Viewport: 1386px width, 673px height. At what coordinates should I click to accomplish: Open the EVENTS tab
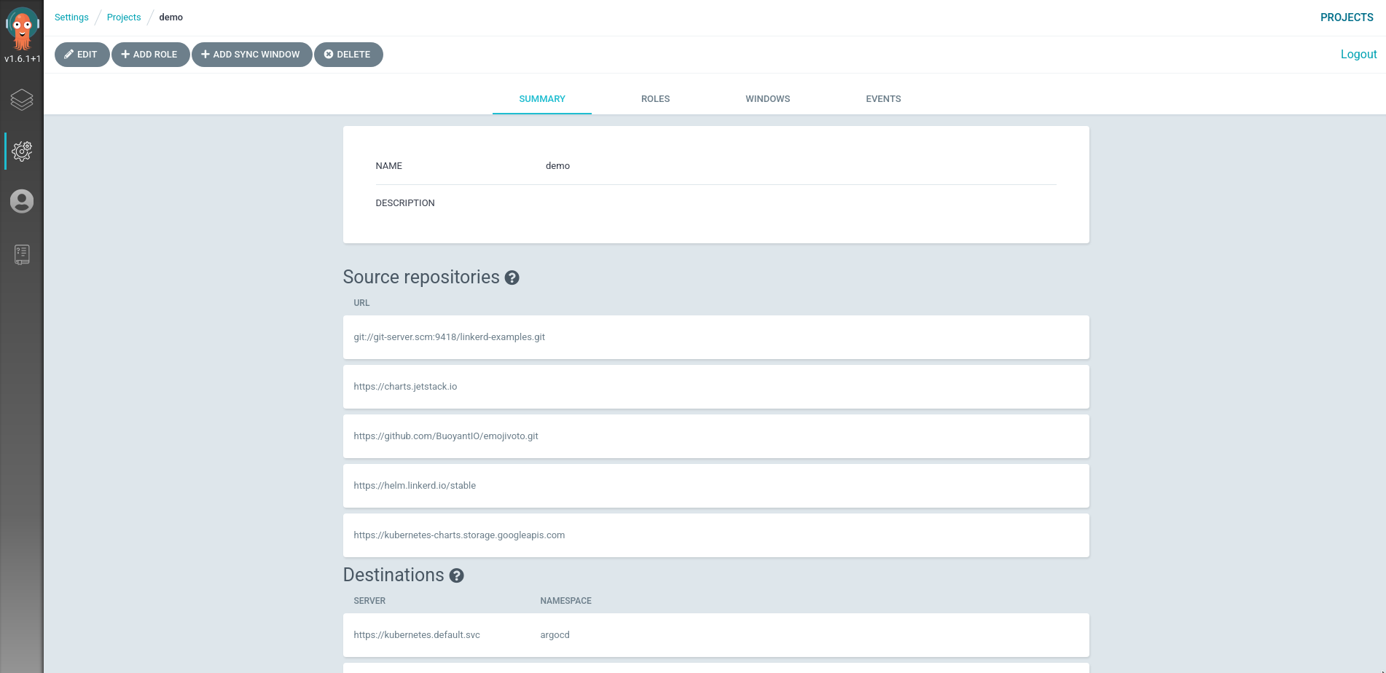point(883,98)
